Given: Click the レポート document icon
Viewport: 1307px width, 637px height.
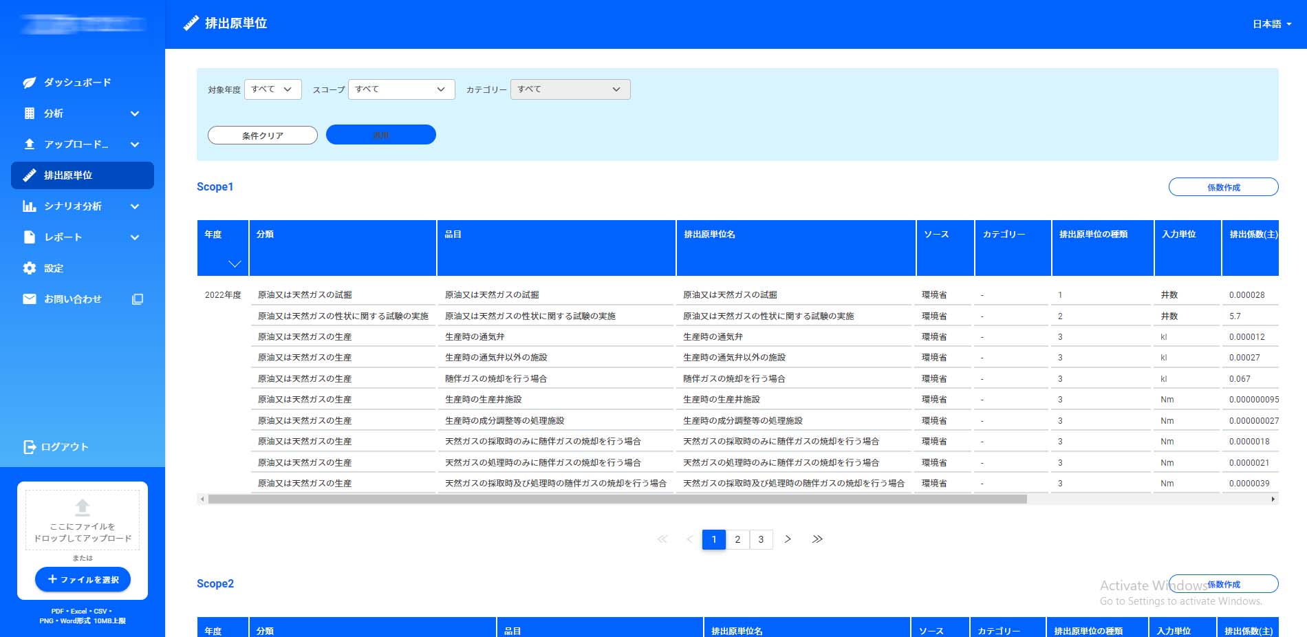Looking at the screenshot, I should (29, 237).
